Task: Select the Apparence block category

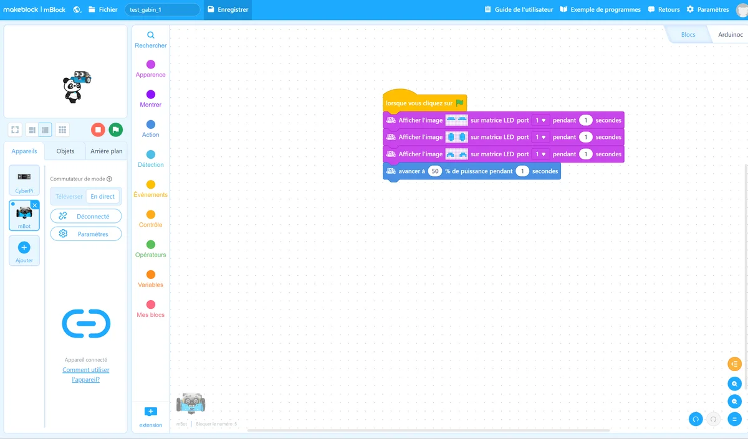Action: pyautogui.click(x=151, y=68)
